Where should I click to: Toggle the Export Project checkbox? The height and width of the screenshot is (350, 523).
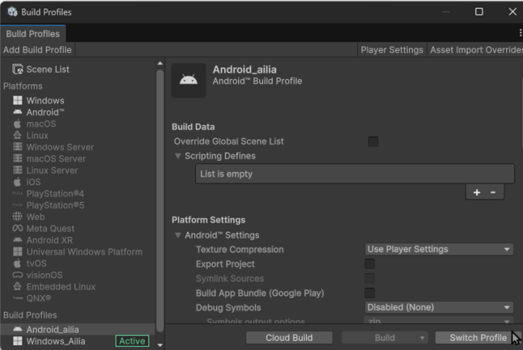coord(370,264)
